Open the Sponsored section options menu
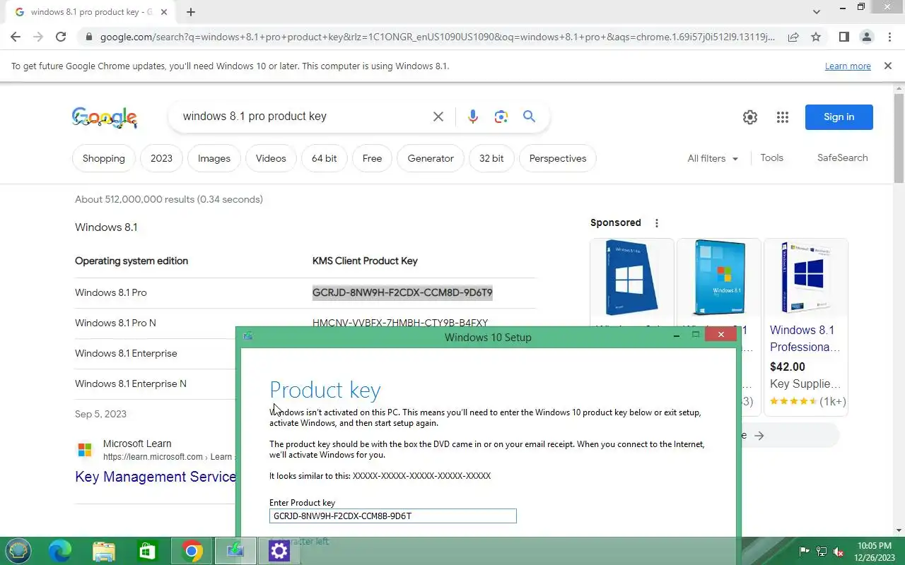Viewport: 905px width, 565px height. point(657,223)
